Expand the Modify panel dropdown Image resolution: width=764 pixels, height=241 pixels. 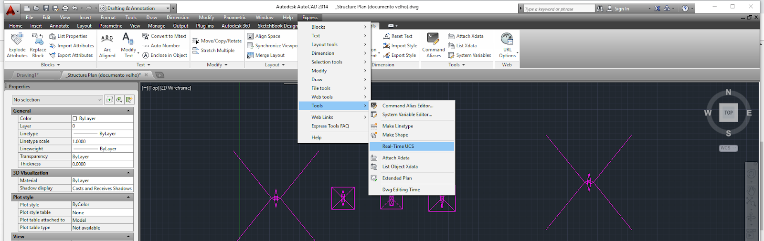pyautogui.click(x=217, y=65)
